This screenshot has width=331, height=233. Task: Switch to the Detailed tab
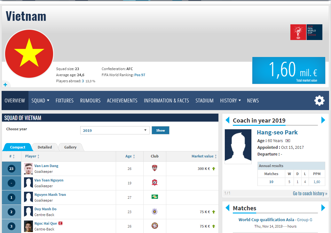pos(45,147)
